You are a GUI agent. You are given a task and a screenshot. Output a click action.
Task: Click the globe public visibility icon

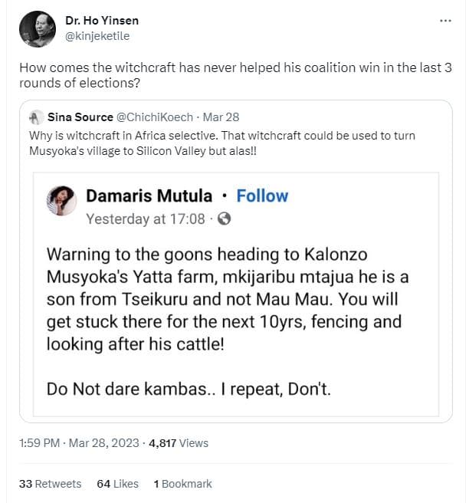(x=225, y=219)
